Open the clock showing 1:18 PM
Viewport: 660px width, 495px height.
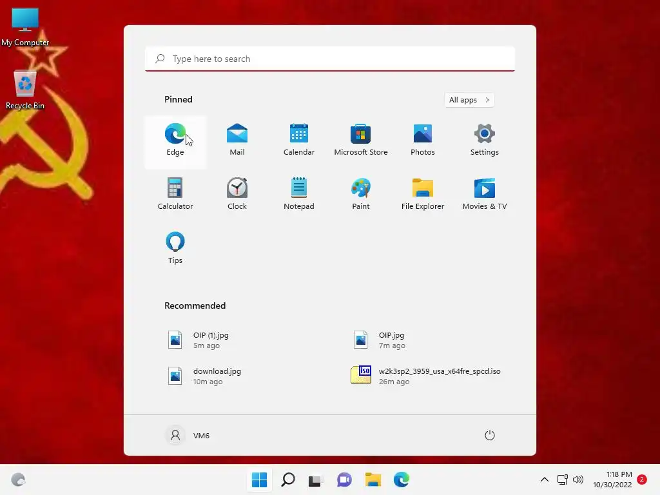point(612,480)
